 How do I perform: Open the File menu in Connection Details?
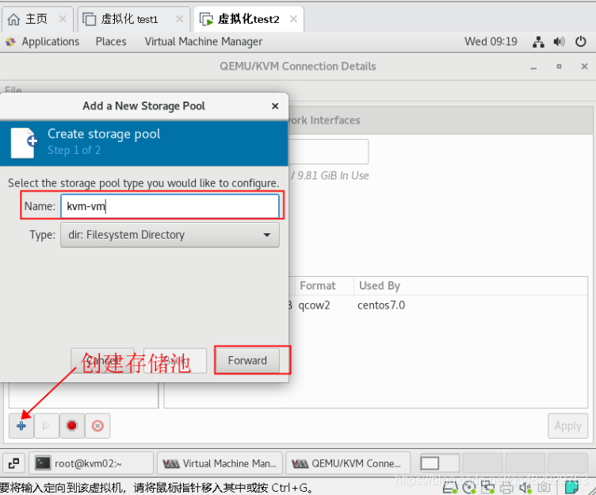click(13, 90)
